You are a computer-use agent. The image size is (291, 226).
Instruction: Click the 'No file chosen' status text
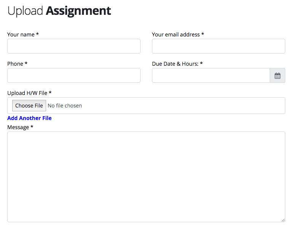coord(65,106)
